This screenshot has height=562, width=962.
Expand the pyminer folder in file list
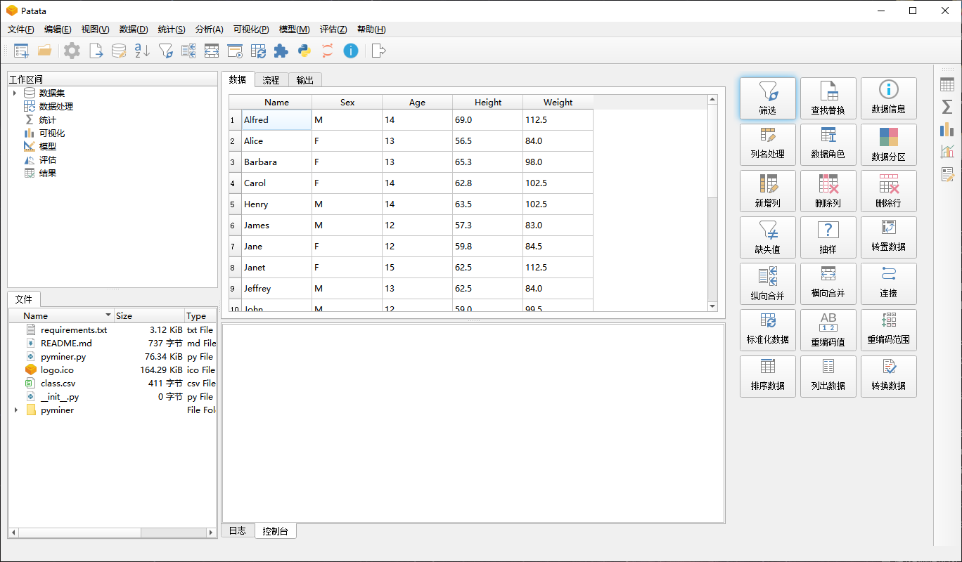16,410
